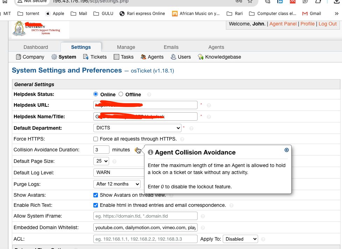Click the Company settings icon

tap(19, 57)
